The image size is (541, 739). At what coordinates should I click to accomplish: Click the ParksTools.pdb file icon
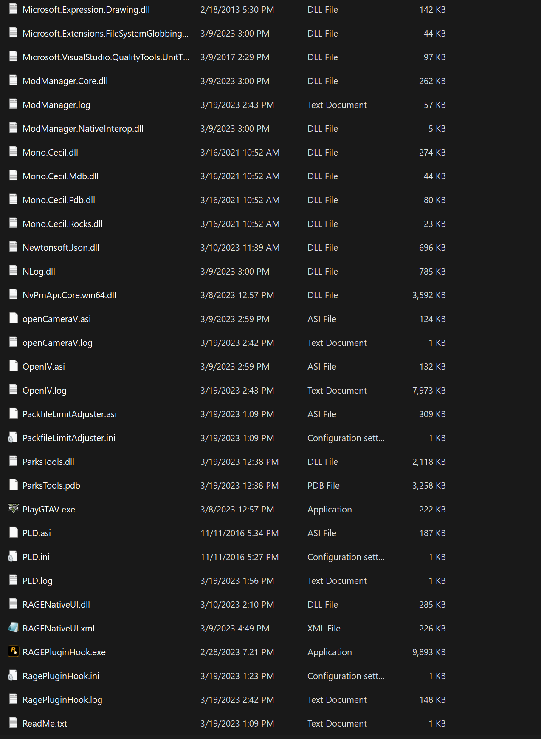click(14, 485)
